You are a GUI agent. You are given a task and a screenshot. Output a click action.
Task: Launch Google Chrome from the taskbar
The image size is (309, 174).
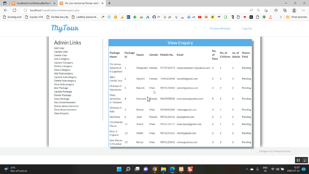pos(155,169)
